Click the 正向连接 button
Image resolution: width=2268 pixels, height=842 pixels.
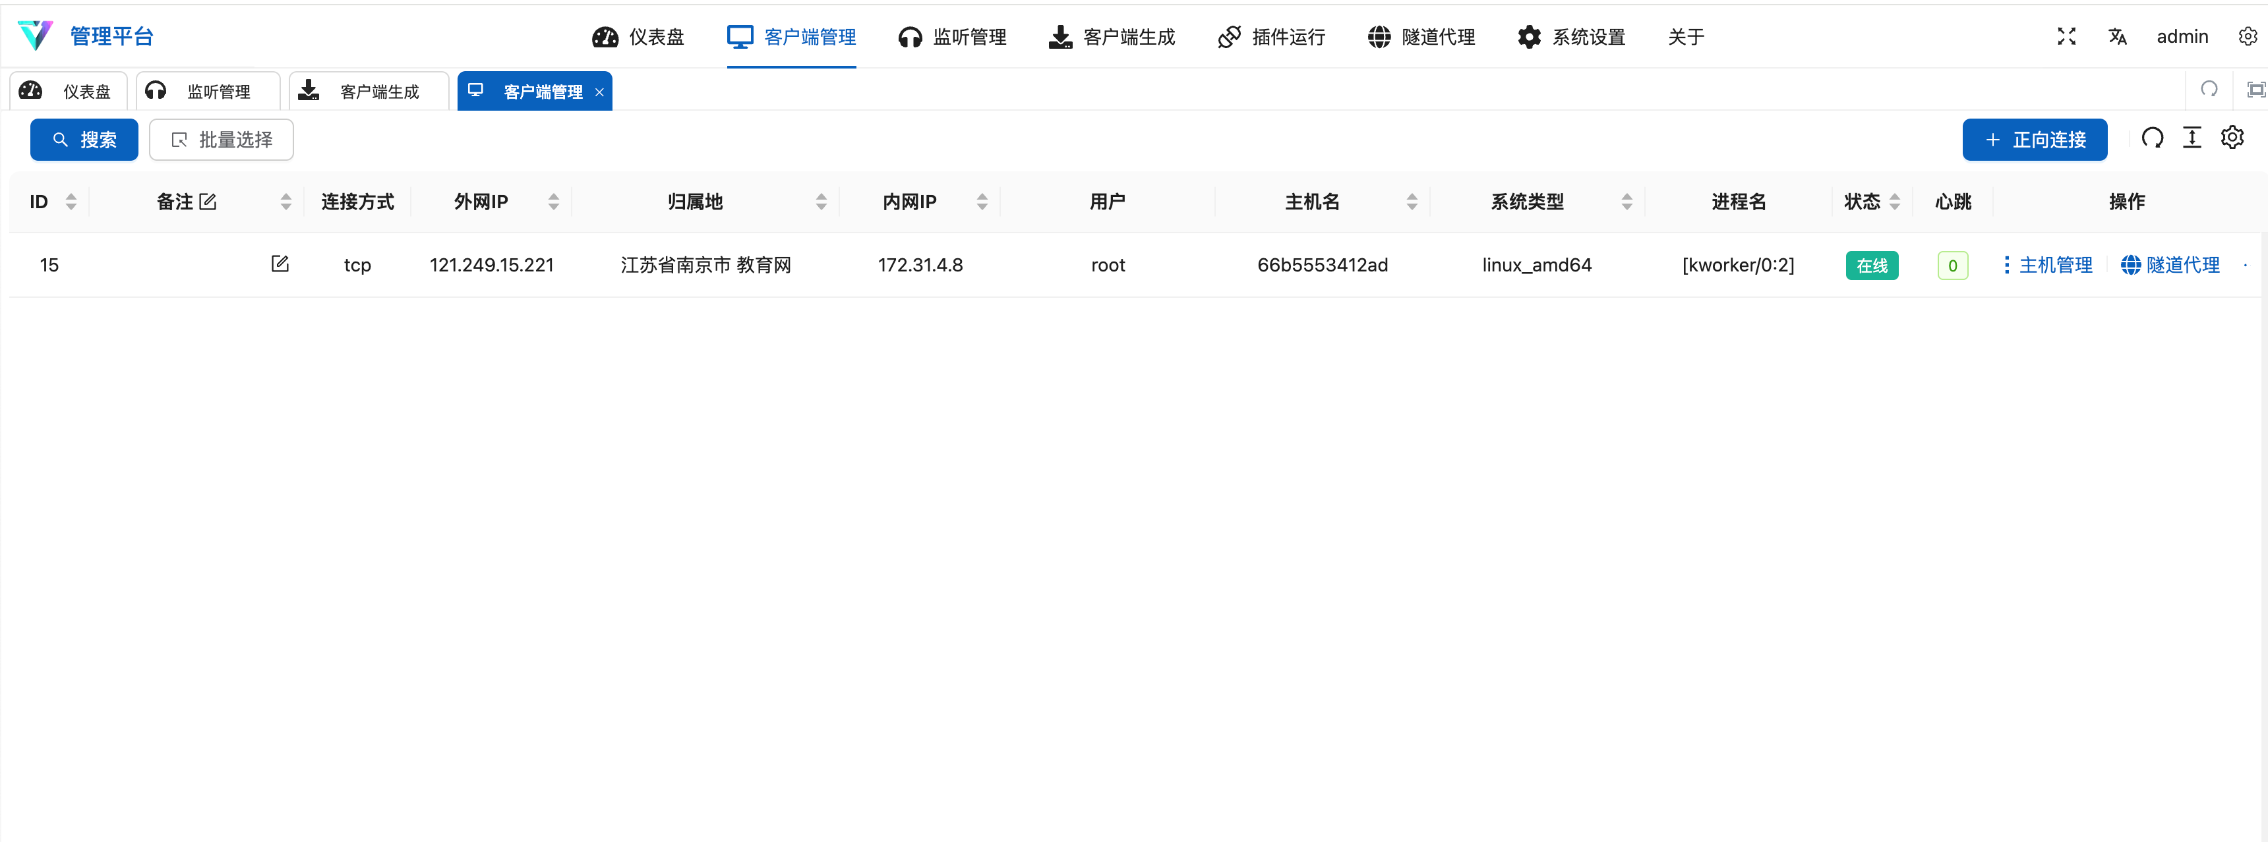click(x=2034, y=140)
